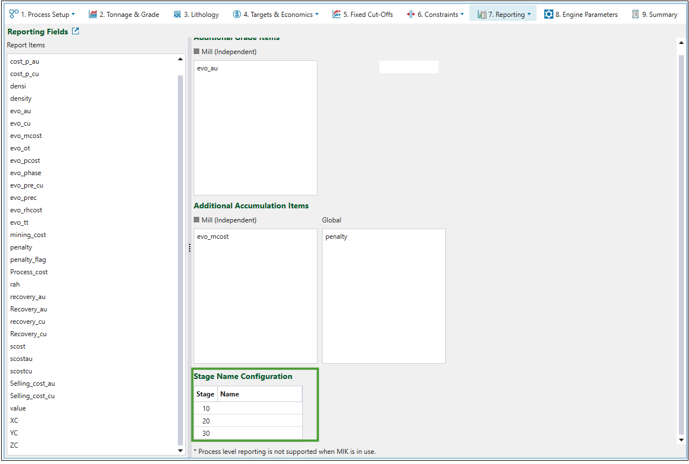Click the Constraints tab icon

point(411,14)
